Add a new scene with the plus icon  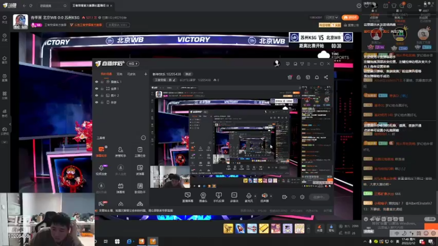click(146, 74)
